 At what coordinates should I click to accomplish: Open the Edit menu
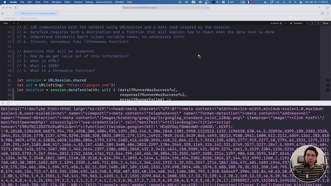(x=29, y=2)
